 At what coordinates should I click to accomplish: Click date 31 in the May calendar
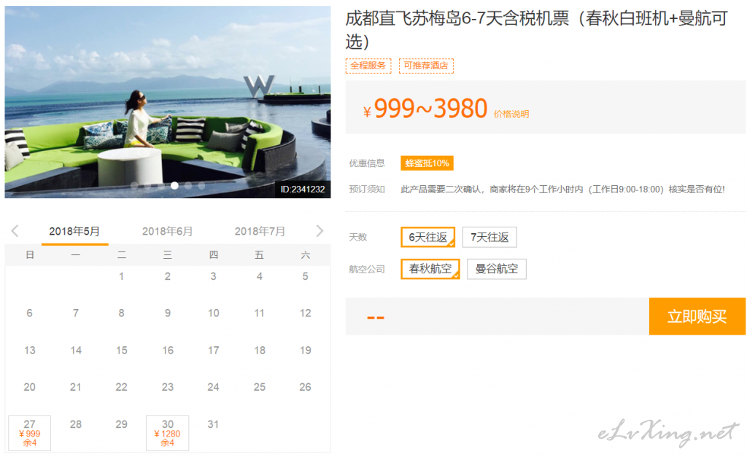214,424
